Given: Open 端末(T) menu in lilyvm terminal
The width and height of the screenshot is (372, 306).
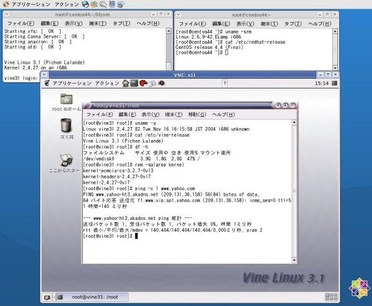Looking at the screenshot, I should click(98, 24).
